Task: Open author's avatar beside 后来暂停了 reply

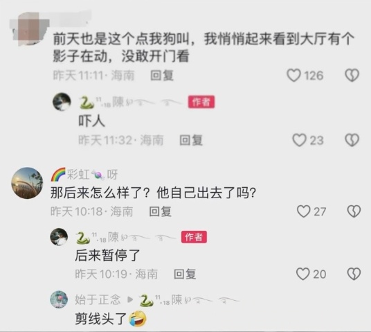Action: (59, 237)
